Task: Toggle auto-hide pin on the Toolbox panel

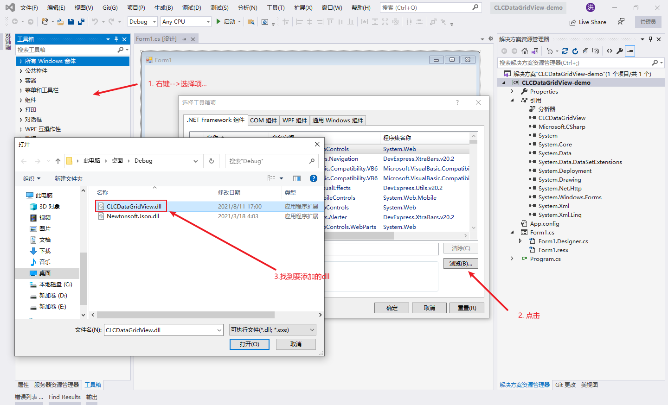Action: point(116,39)
